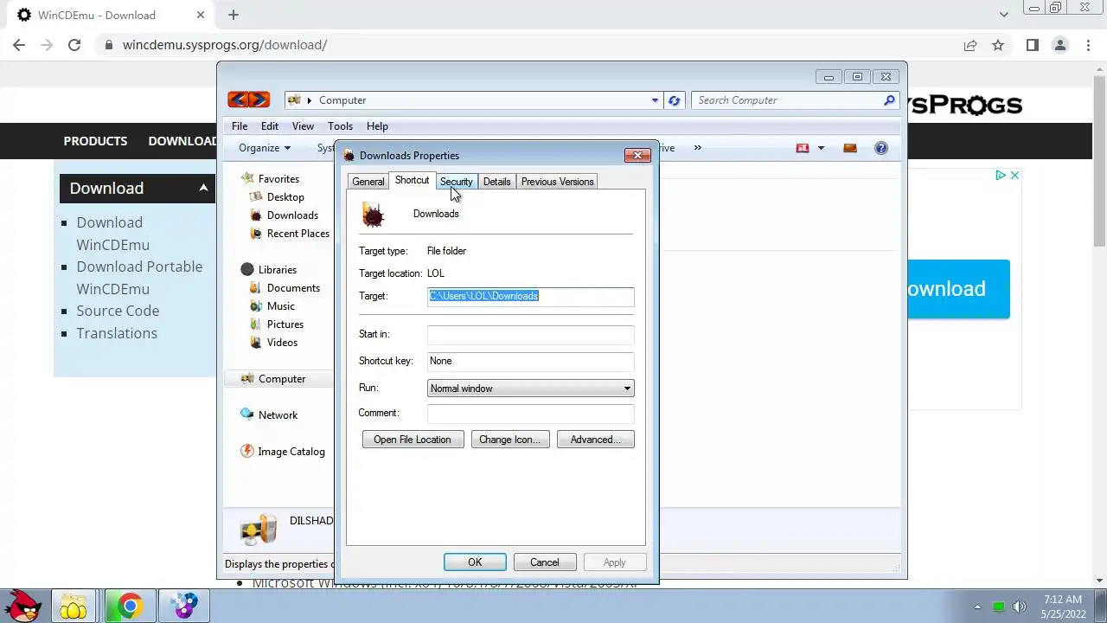The image size is (1107, 623).
Task: Click Chrome share page icon
Action: (x=970, y=45)
